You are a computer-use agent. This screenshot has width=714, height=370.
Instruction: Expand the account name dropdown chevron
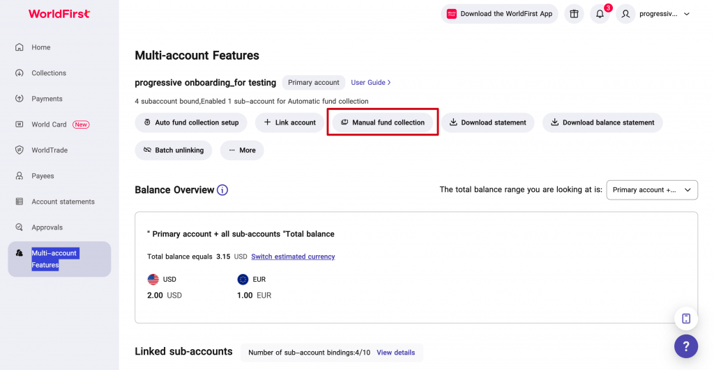[x=687, y=14]
